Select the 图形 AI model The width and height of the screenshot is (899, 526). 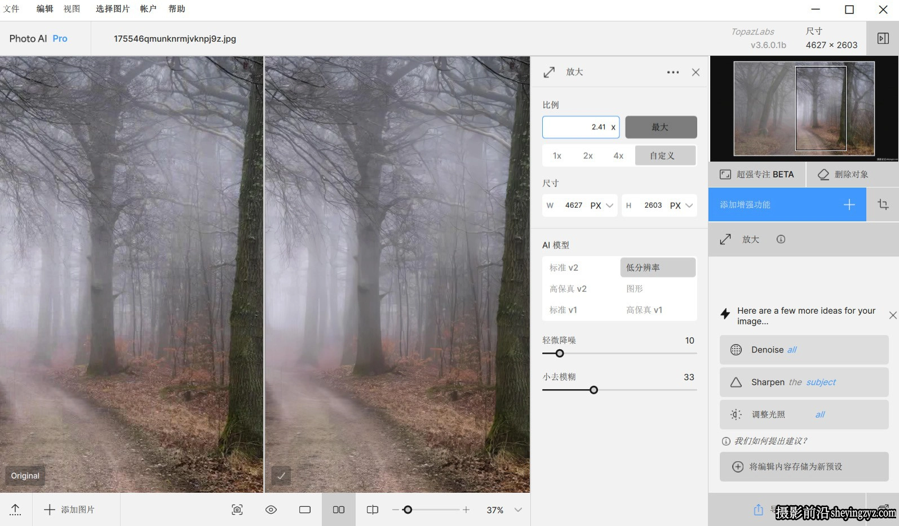(635, 289)
